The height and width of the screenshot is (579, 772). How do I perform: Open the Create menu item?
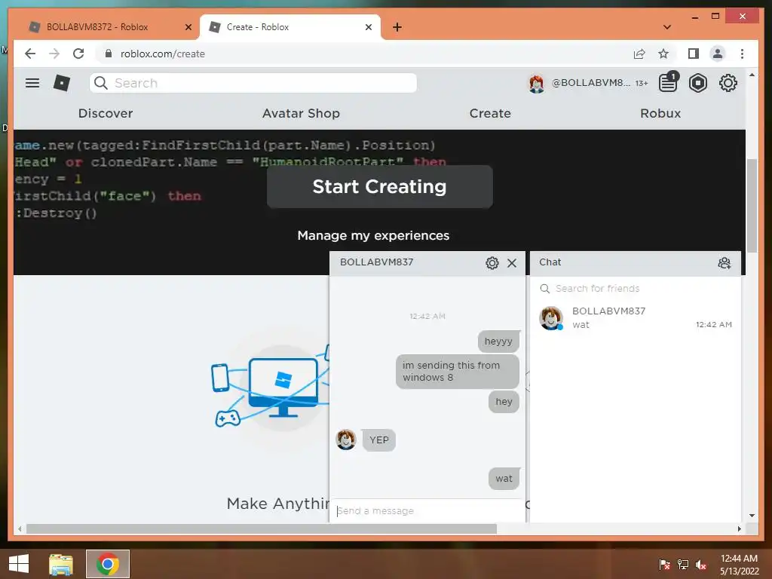[x=490, y=113]
